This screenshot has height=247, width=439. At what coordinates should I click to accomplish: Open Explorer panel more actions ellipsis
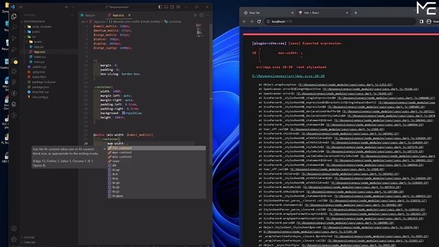click(x=73, y=15)
